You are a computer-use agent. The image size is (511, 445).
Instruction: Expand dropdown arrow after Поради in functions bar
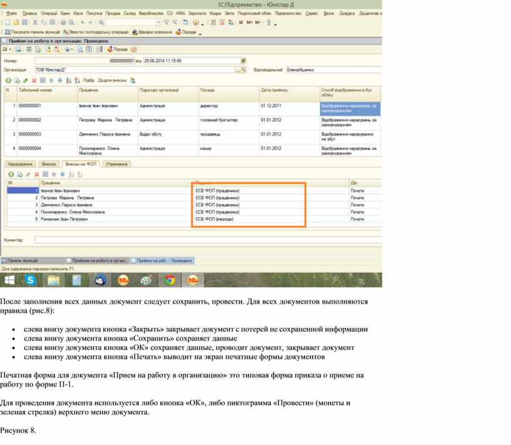(x=200, y=34)
